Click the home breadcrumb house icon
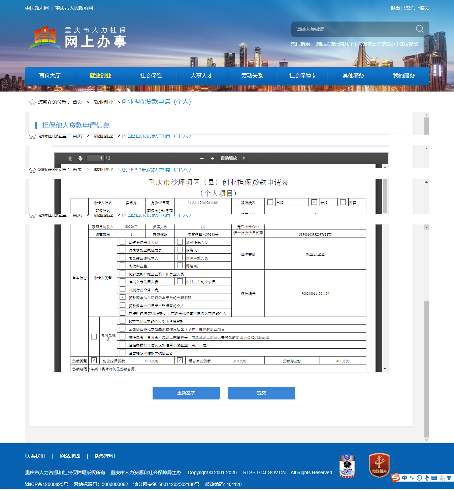The height and width of the screenshot is (491, 454). tap(32, 102)
